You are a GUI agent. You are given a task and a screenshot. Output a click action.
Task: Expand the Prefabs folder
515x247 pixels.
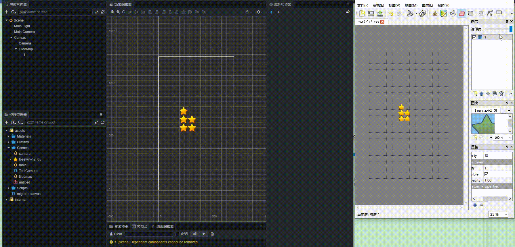[8, 142]
